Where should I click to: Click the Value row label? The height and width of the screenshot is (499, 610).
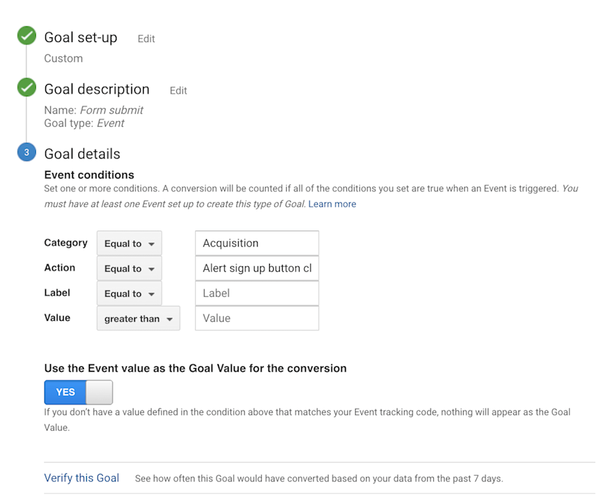click(x=57, y=317)
